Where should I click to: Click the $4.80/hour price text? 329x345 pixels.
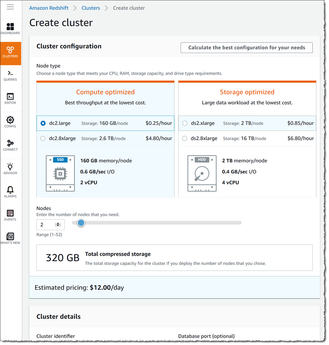[159, 138]
